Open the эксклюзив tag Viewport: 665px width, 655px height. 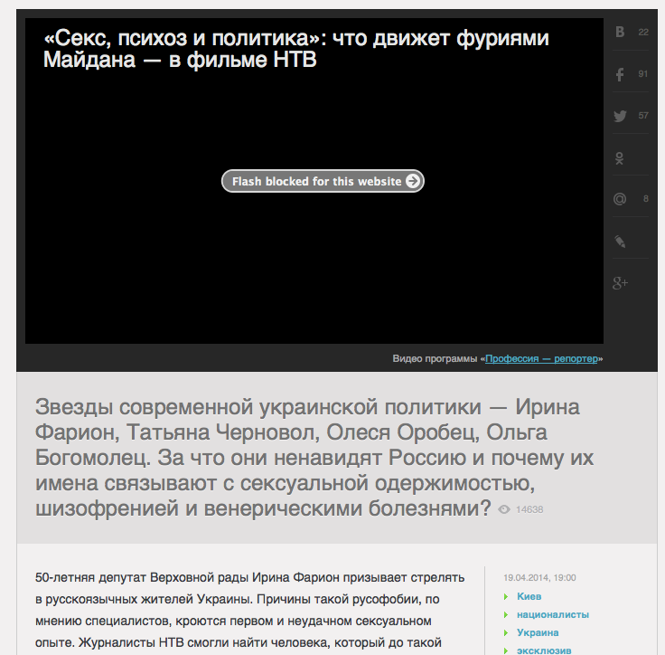pyautogui.click(x=544, y=650)
